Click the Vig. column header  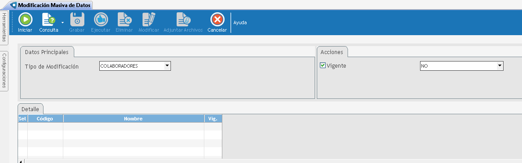[x=213, y=119]
